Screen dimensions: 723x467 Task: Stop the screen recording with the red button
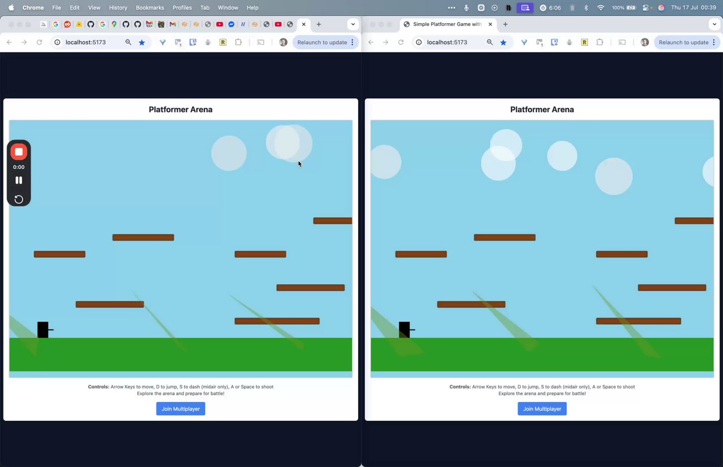(x=19, y=152)
